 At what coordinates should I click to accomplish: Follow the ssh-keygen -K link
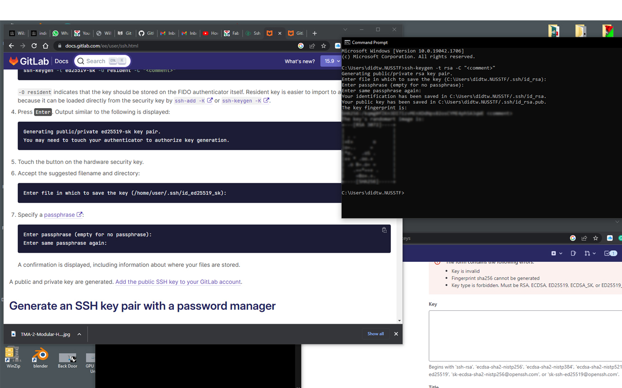pyautogui.click(x=246, y=101)
